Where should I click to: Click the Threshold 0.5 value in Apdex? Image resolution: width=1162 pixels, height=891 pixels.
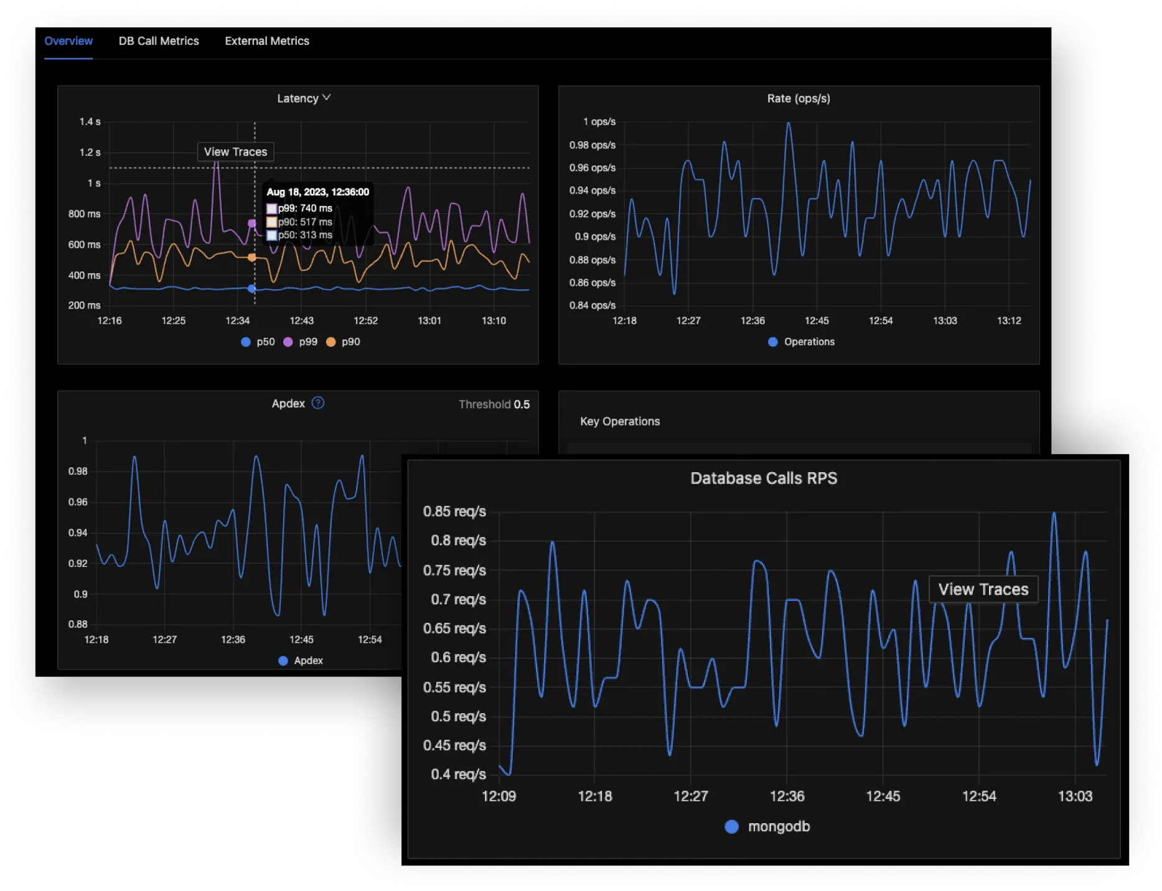click(x=522, y=404)
